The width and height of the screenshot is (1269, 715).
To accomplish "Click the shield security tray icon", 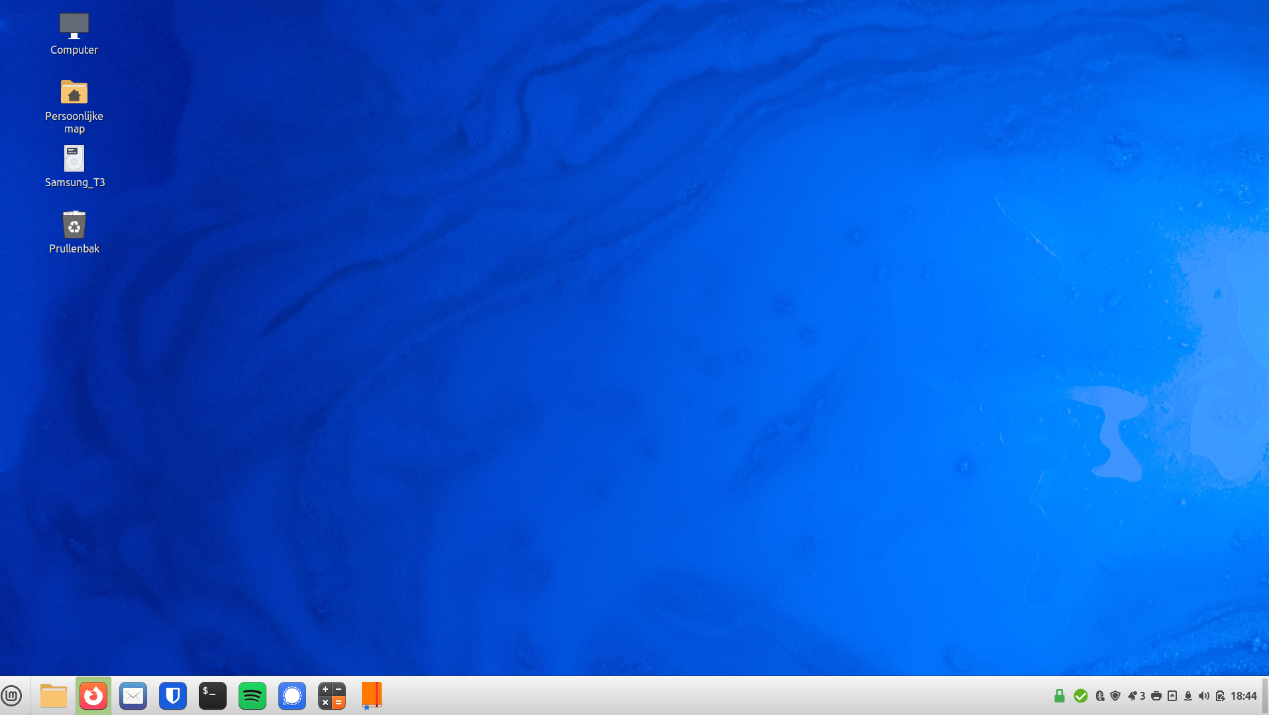I will pos(1115,696).
